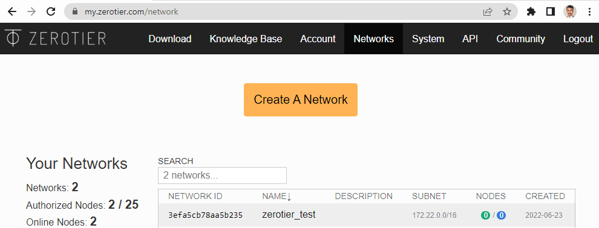Image resolution: width=599 pixels, height=228 pixels.
Task: Toggle the browser side panel icon
Action: click(x=551, y=12)
